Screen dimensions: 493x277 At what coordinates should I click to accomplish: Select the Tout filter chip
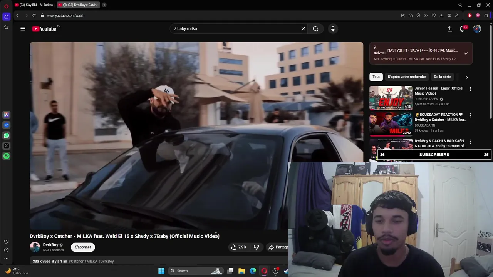pyautogui.click(x=376, y=77)
